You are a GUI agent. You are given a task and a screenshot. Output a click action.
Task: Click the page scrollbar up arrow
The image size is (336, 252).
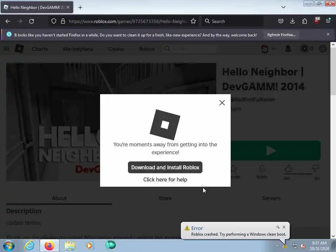(x=333, y=45)
